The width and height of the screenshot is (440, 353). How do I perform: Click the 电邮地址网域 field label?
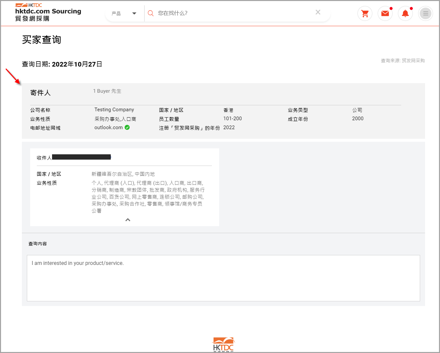45,128
